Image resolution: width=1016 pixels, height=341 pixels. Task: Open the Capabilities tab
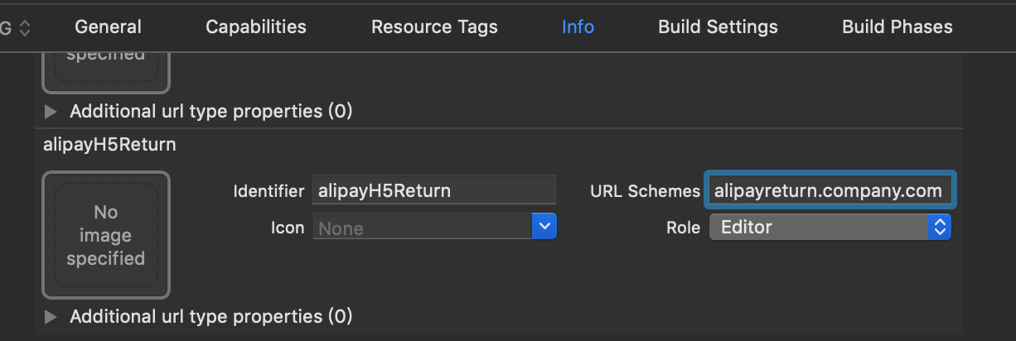click(256, 27)
